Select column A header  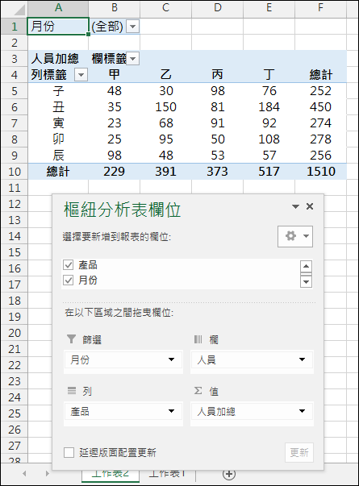point(58,8)
